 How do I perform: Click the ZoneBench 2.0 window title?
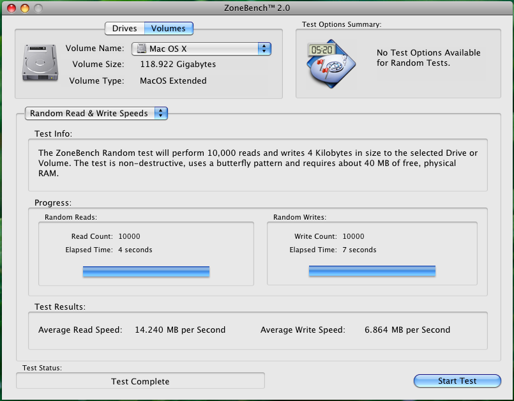[x=257, y=8]
